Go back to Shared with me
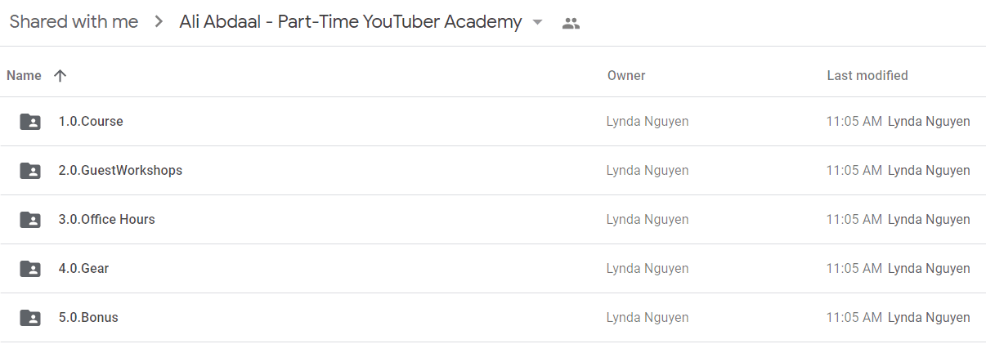 (74, 22)
